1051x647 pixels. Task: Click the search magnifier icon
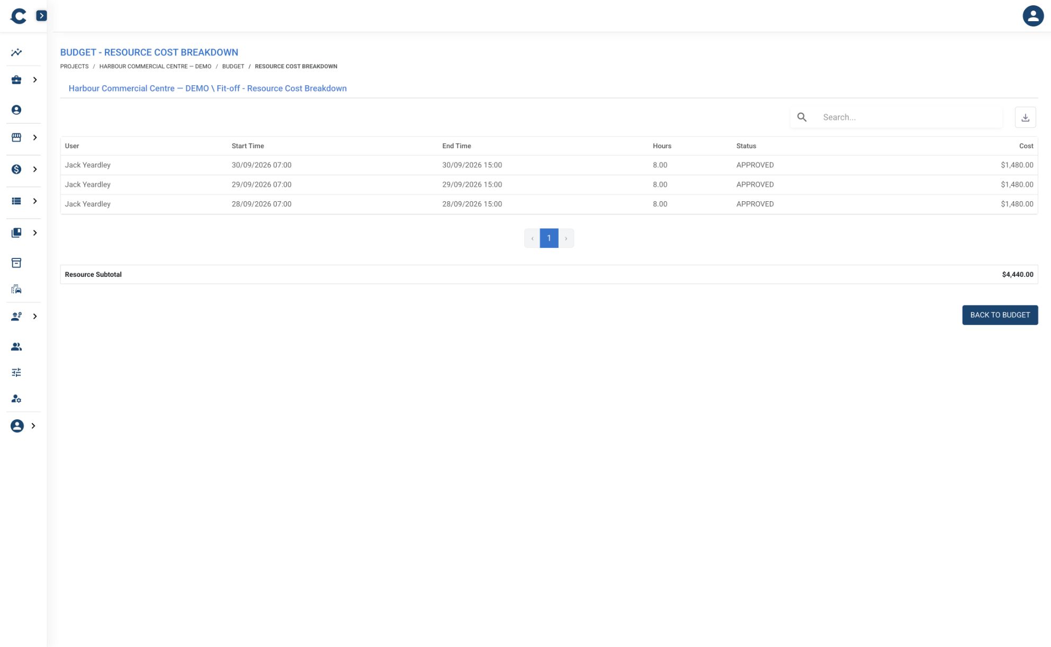802,118
